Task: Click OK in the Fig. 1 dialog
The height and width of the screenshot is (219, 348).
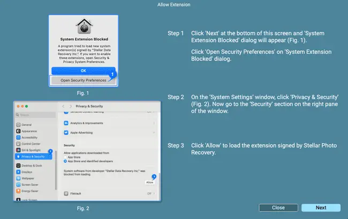Action: click(84, 71)
